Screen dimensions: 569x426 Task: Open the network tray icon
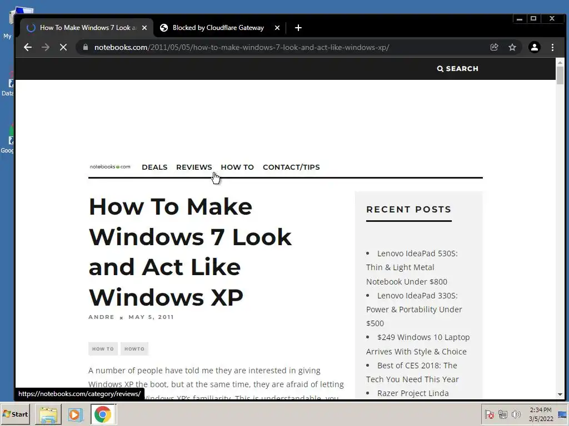click(502, 414)
